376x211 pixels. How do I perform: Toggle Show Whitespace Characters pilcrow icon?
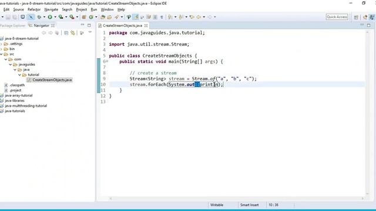coord(162,17)
